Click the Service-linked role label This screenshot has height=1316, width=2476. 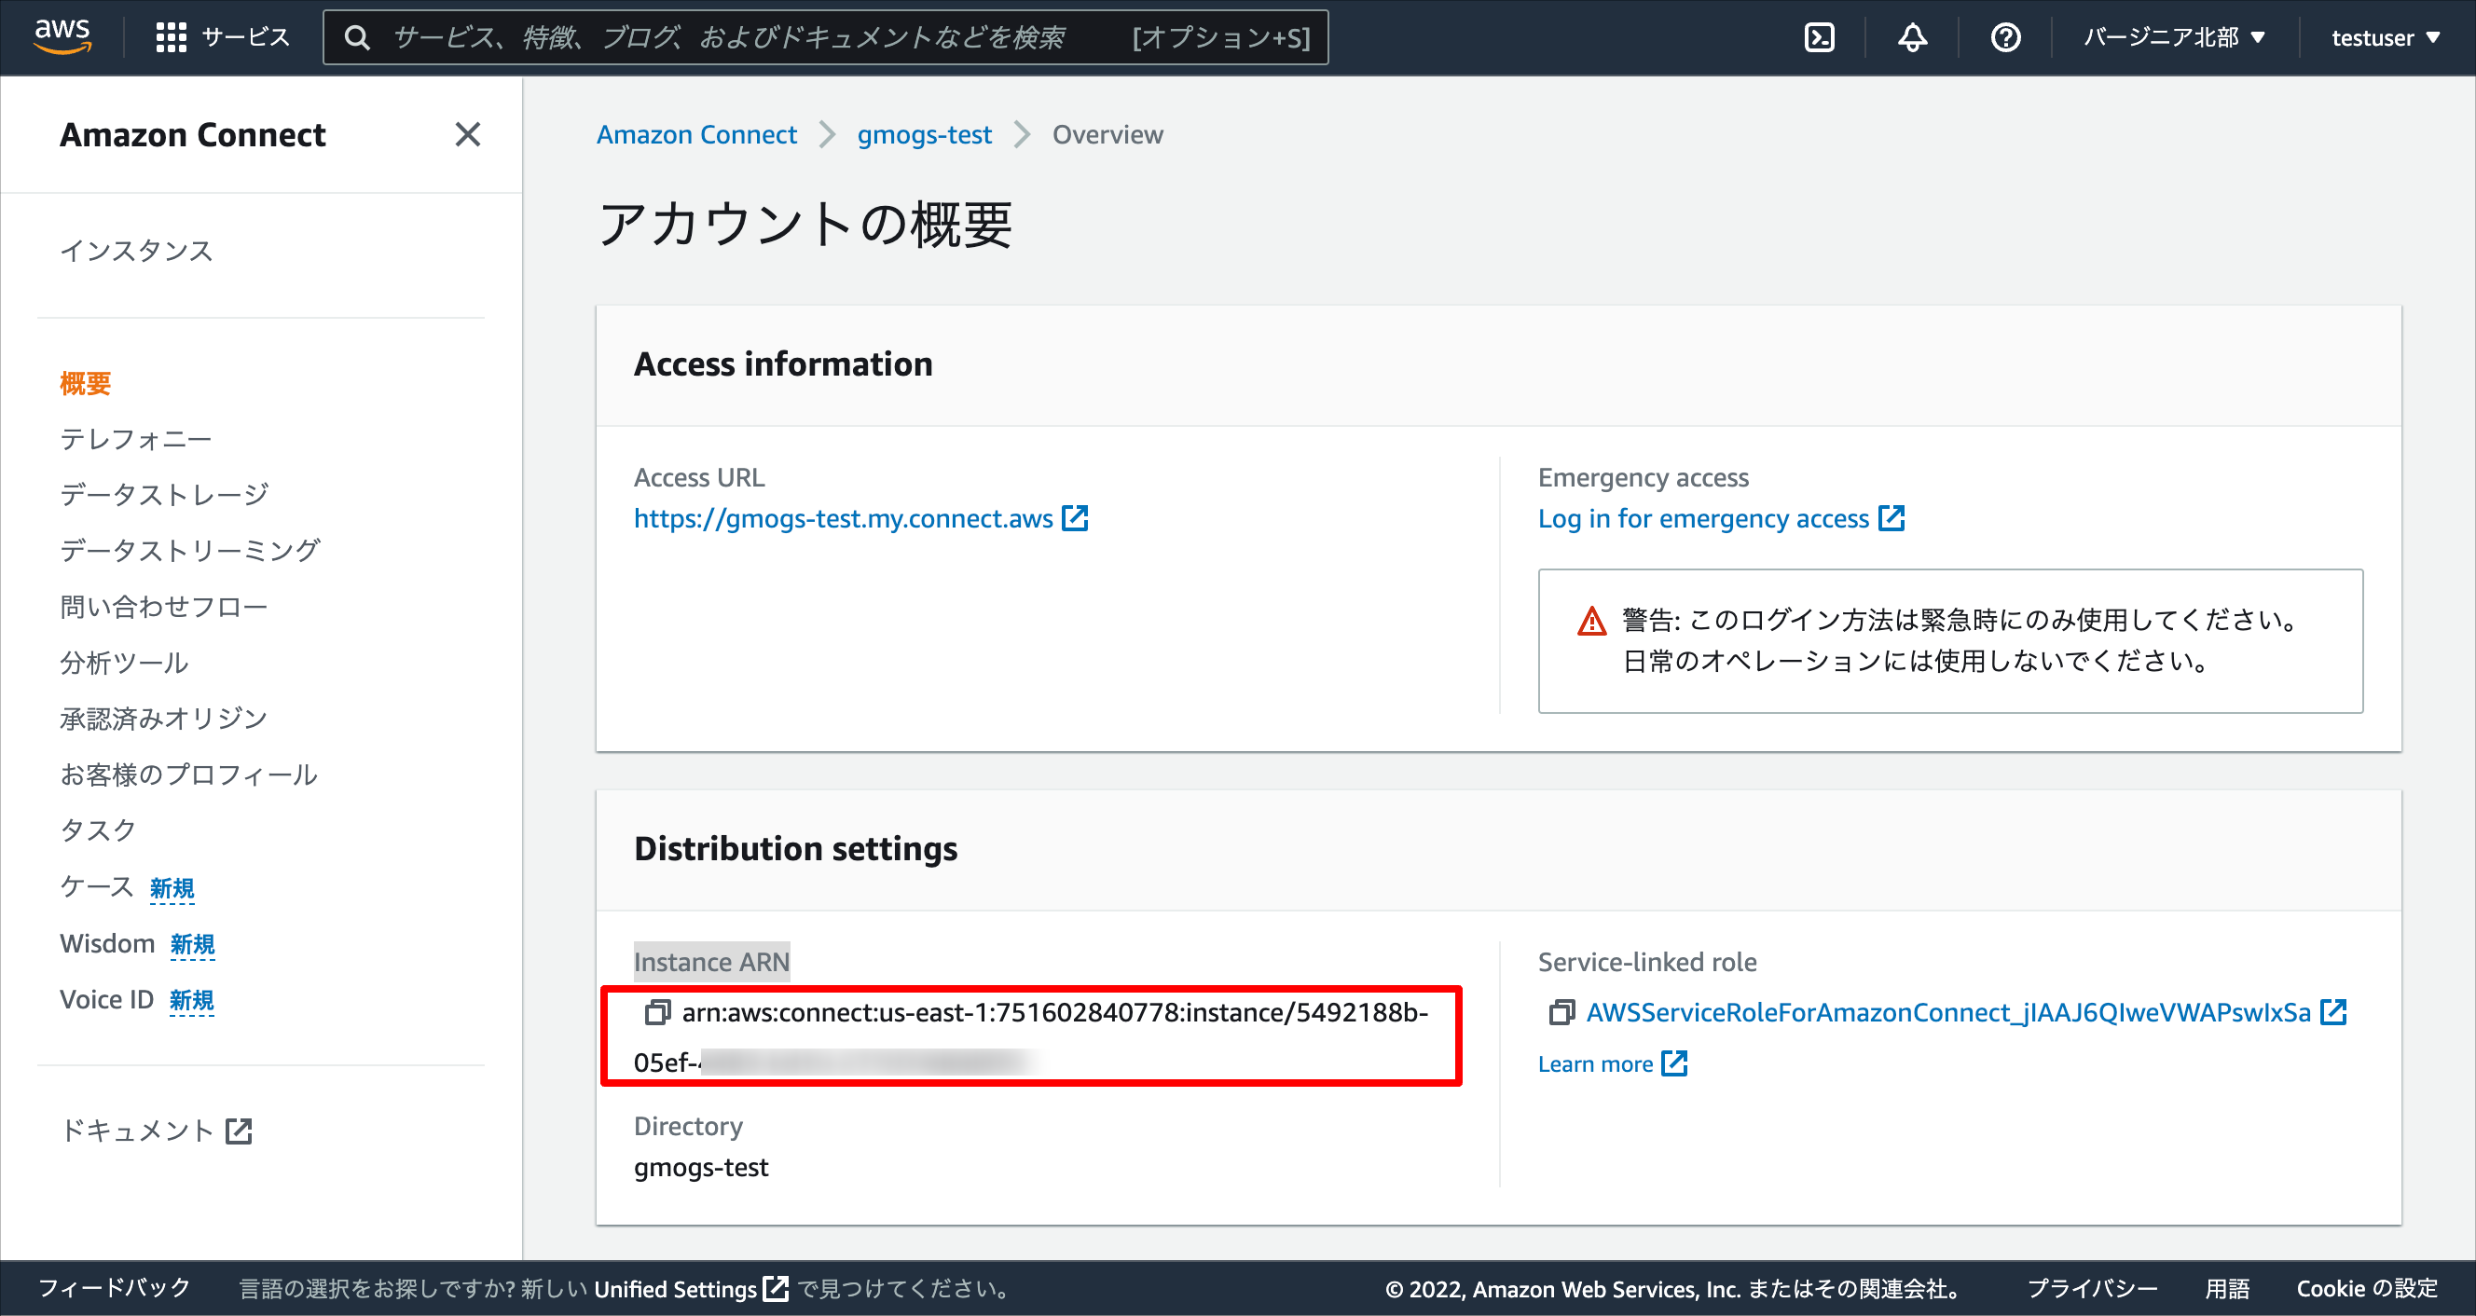pyautogui.click(x=1646, y=961)
